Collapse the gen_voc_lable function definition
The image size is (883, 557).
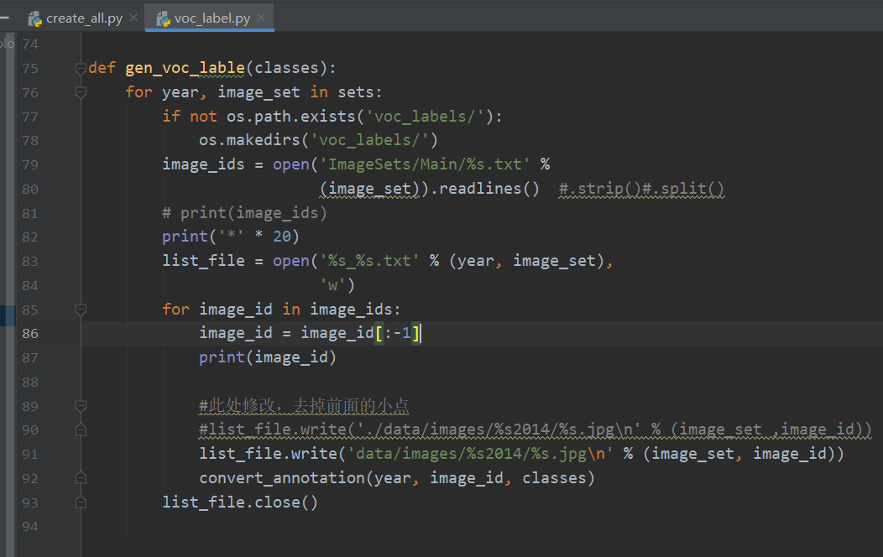tap(81, 67)
